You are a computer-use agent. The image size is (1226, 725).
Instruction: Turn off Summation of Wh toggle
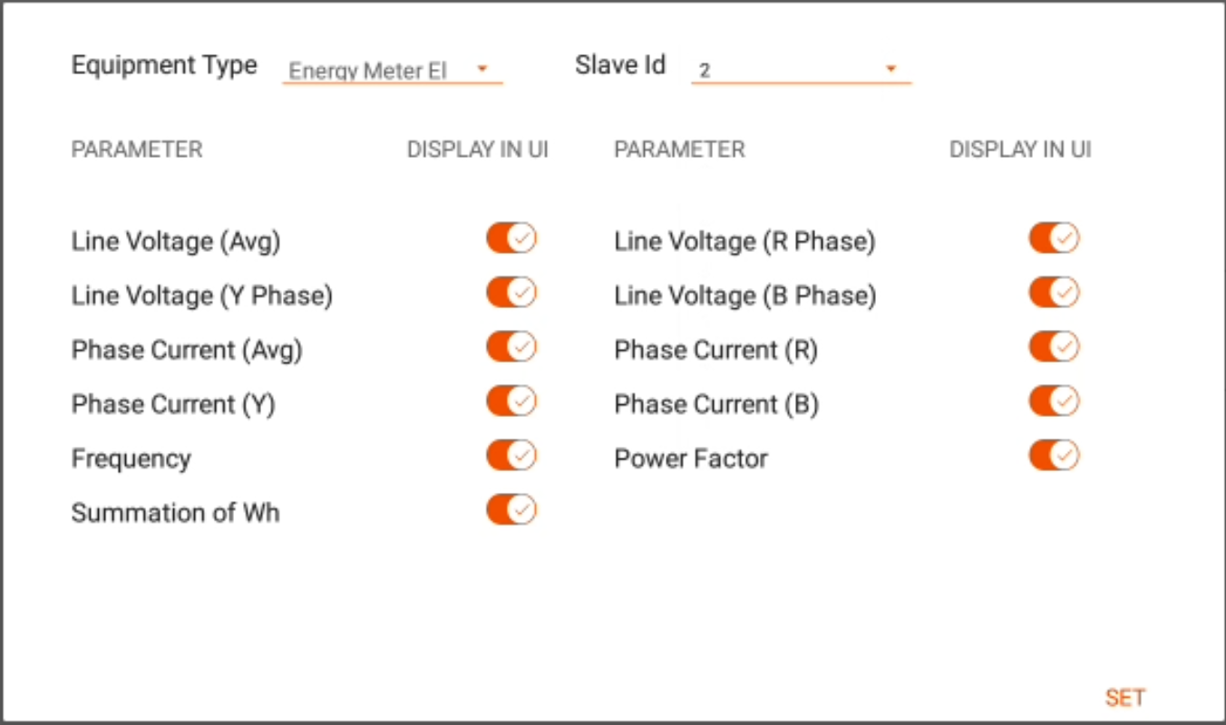click(x=511, y=509)
